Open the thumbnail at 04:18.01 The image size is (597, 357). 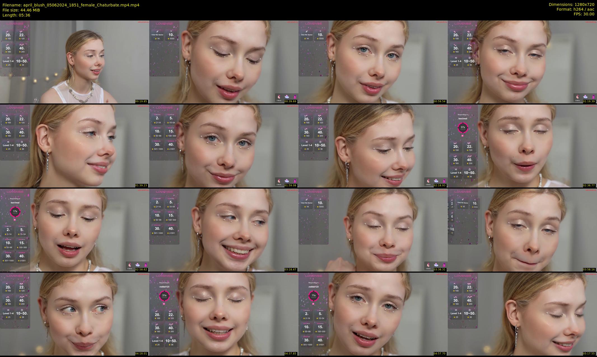[x=74, y=314]
